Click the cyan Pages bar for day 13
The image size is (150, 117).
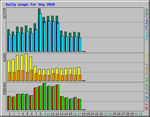coord(62,44)
